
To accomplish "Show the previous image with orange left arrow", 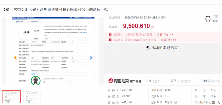I will point(15,58).
